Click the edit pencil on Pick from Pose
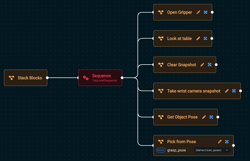Screen dimensions: 250x161 pyautogui.click(x=220, y=142)
